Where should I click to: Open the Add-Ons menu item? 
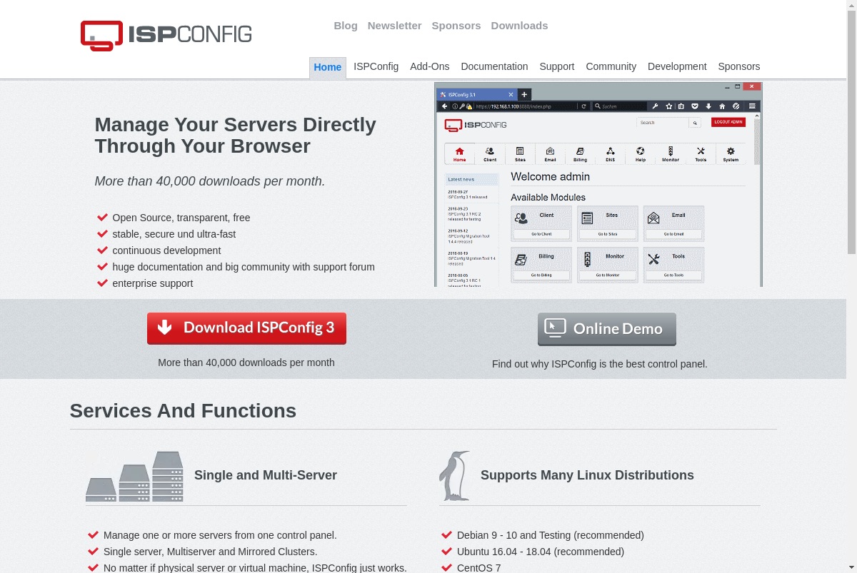(430, 66)
